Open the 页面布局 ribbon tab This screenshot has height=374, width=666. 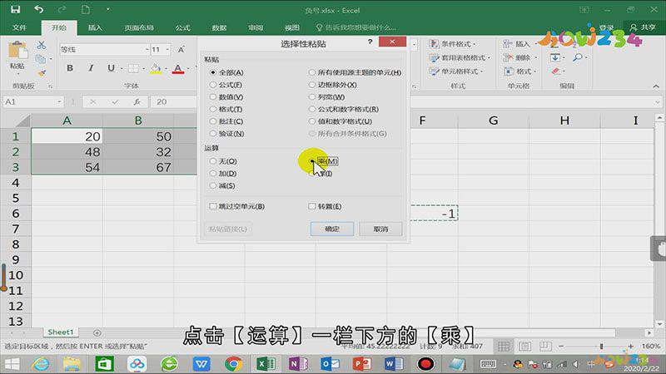139,27
